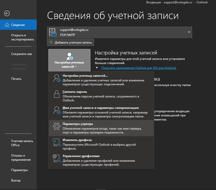Choose Выход at the sidebar bottom
This screenshot has width=216, height=190.
click(x=16, y=180)
